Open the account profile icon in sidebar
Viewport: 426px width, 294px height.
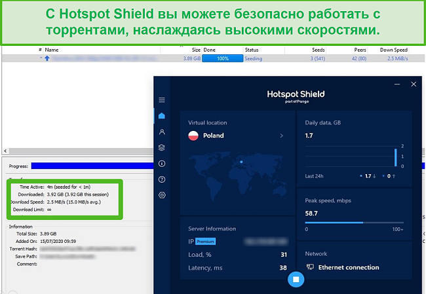(x=162, y=132)
